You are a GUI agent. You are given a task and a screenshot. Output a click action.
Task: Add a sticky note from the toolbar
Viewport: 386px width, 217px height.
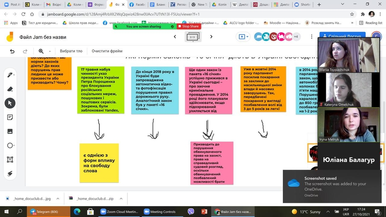(x=10, y=117)
